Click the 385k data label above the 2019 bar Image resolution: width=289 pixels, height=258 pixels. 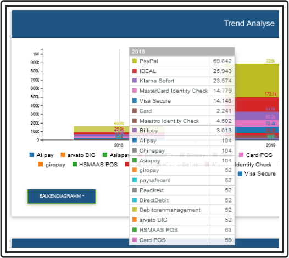tap(270, 61)
